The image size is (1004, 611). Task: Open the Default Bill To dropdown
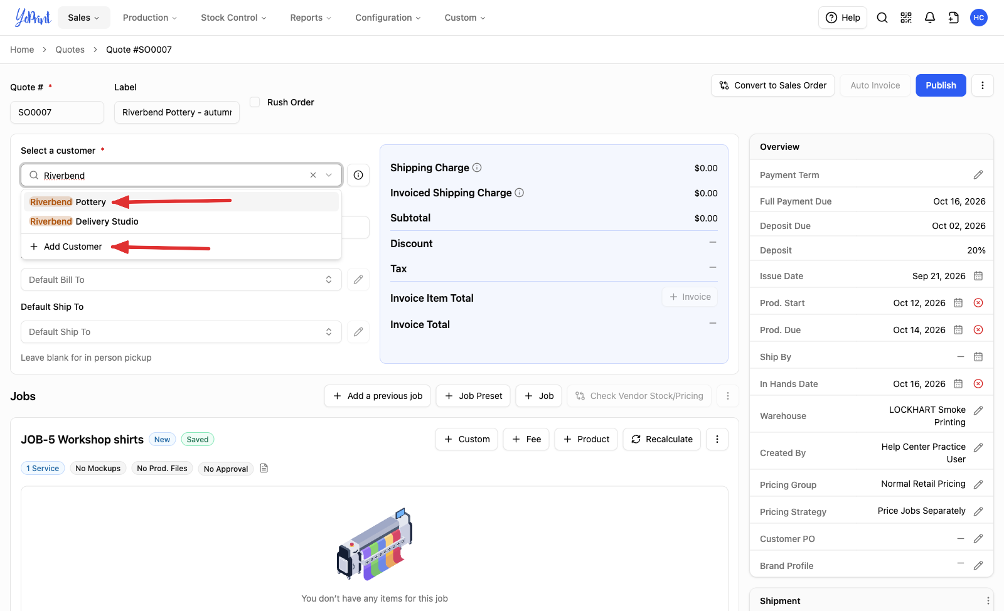[x=181, y=280]
